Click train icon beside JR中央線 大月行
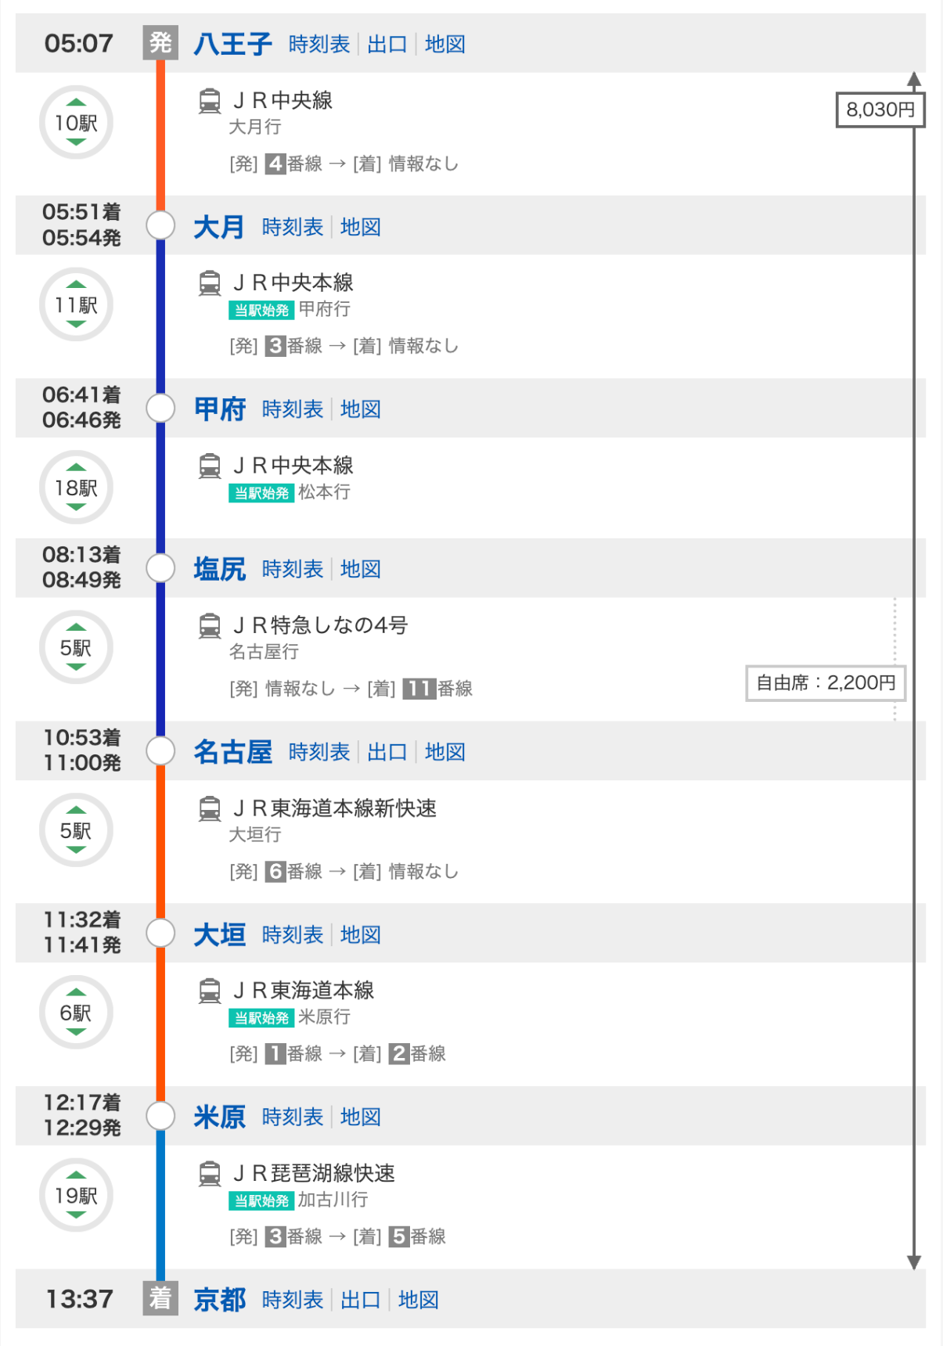943x1346 pixels. coord(210,101)
